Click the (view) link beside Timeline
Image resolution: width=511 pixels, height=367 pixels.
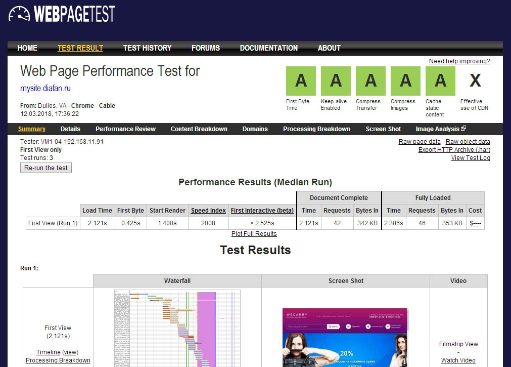click(x=70, y=352)
